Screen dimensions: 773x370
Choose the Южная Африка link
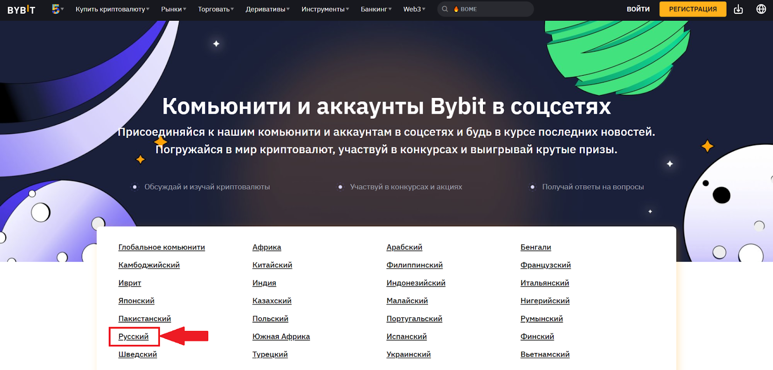click(281, 336)
